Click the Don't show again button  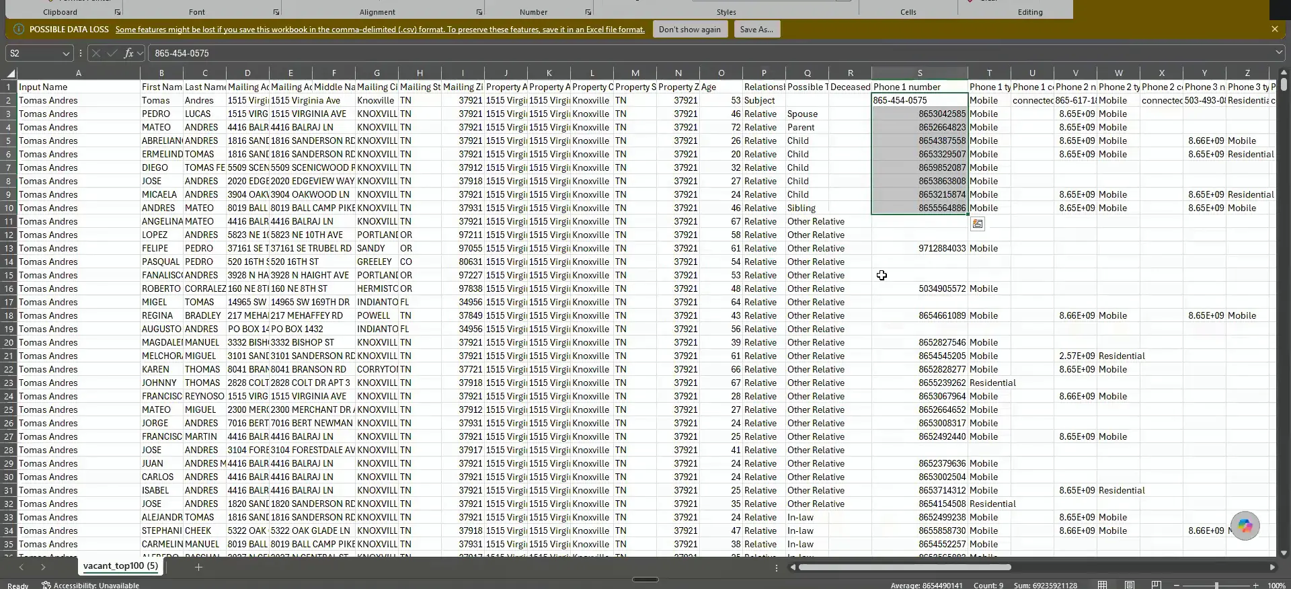coord(689,29)
